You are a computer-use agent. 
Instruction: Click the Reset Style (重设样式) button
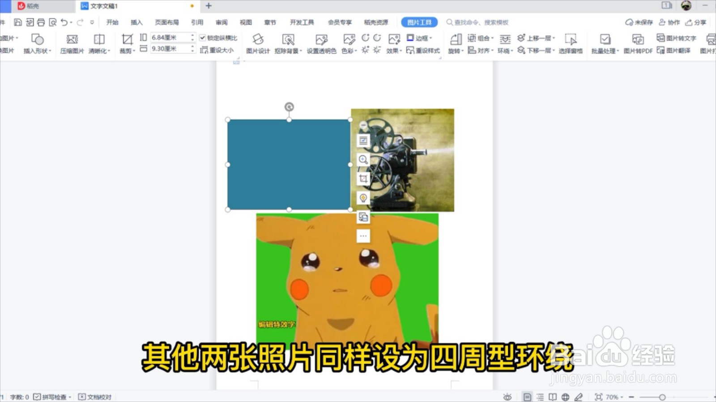pyautogui.click(x=423, y=50)
